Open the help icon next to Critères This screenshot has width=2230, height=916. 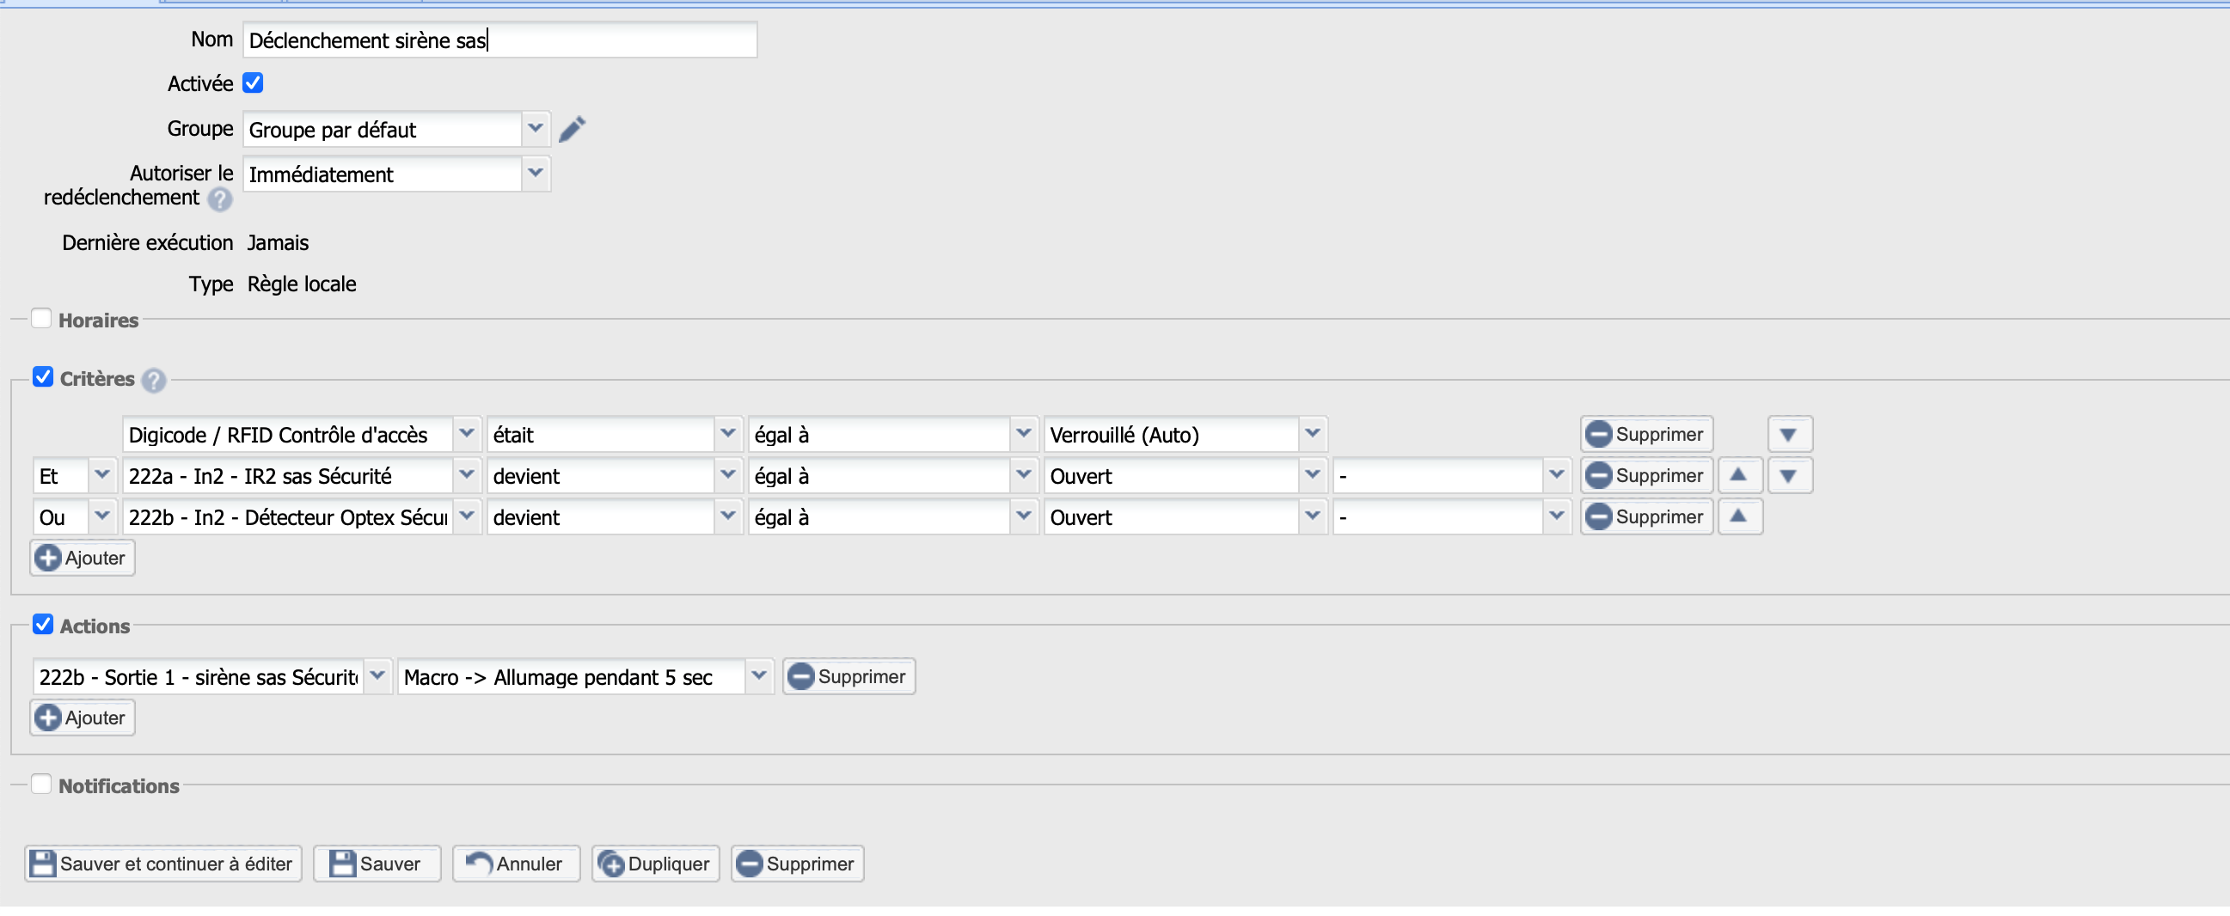point(154,381)
